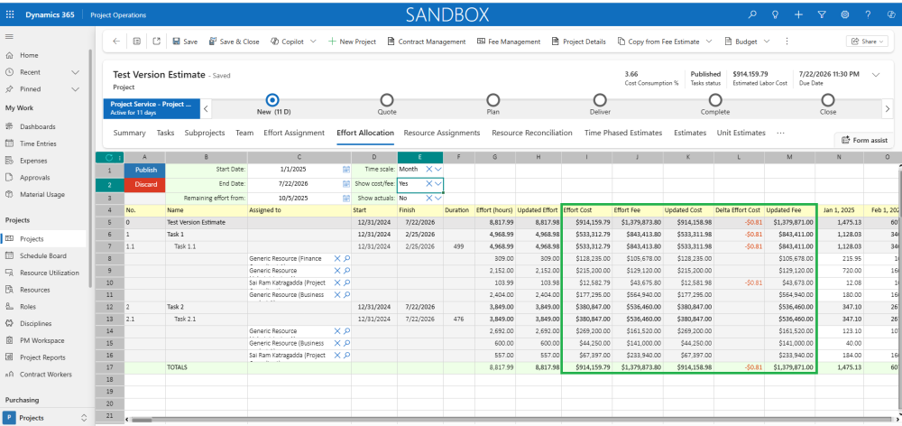Clear the Show actuals No value
Viewport: 902px width, 426px height.
[x=429, y=198]
